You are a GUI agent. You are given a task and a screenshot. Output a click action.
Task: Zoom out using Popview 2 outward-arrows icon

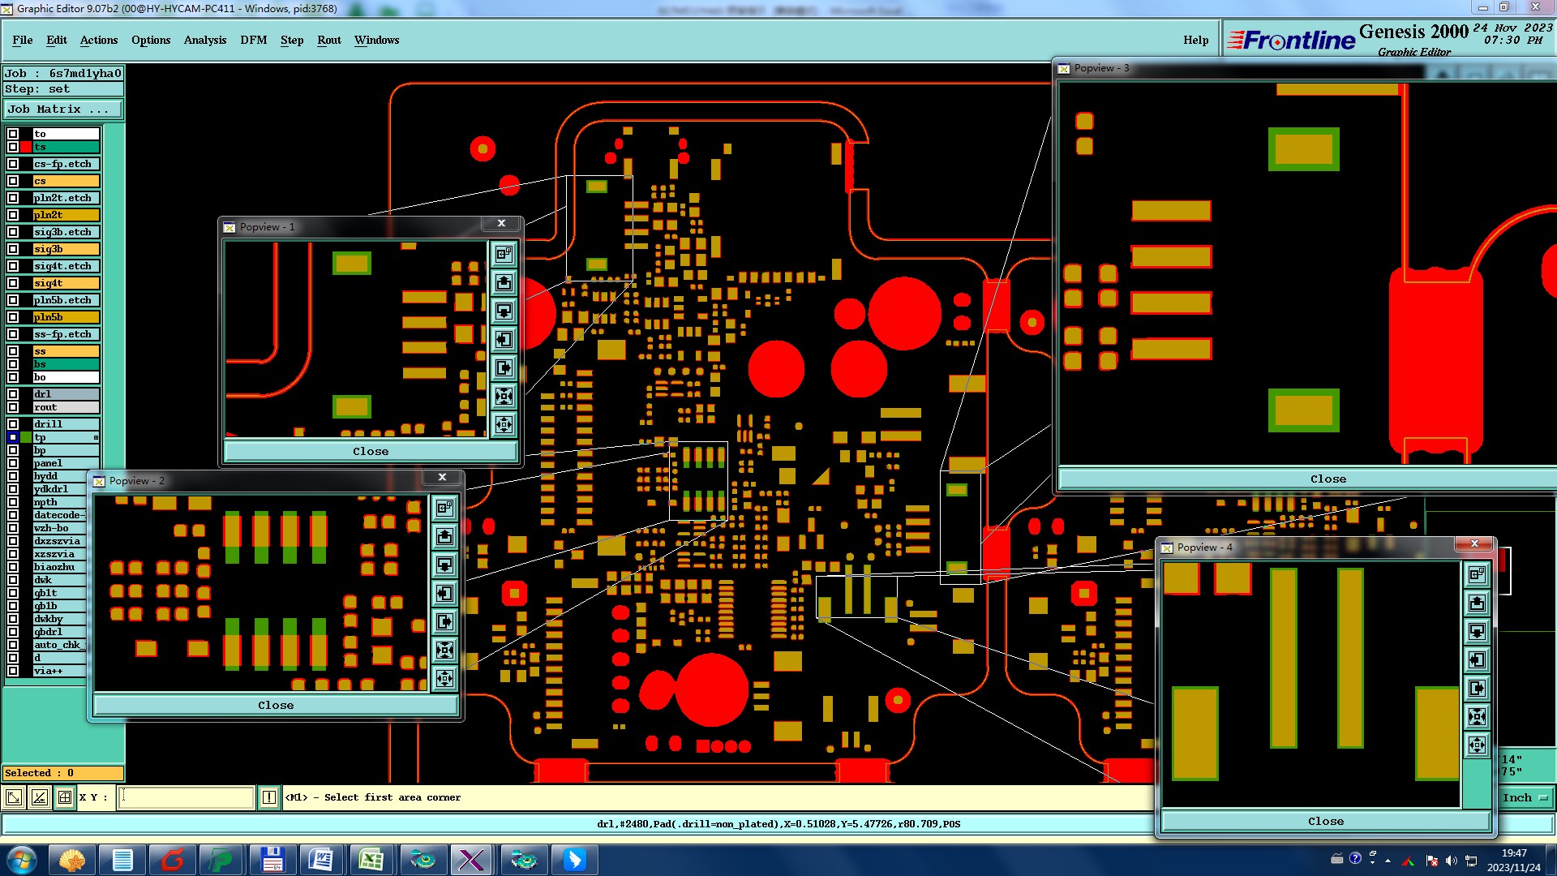[x=444, y=678]
